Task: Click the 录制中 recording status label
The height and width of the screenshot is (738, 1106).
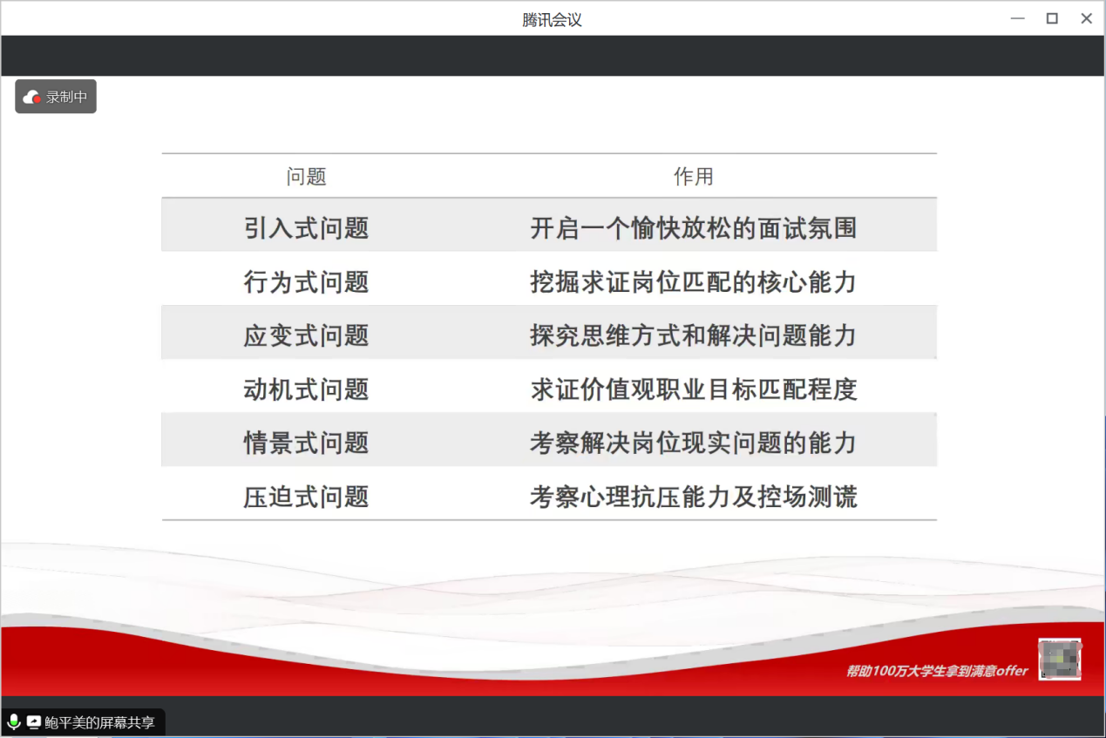Action: [66, 98]
